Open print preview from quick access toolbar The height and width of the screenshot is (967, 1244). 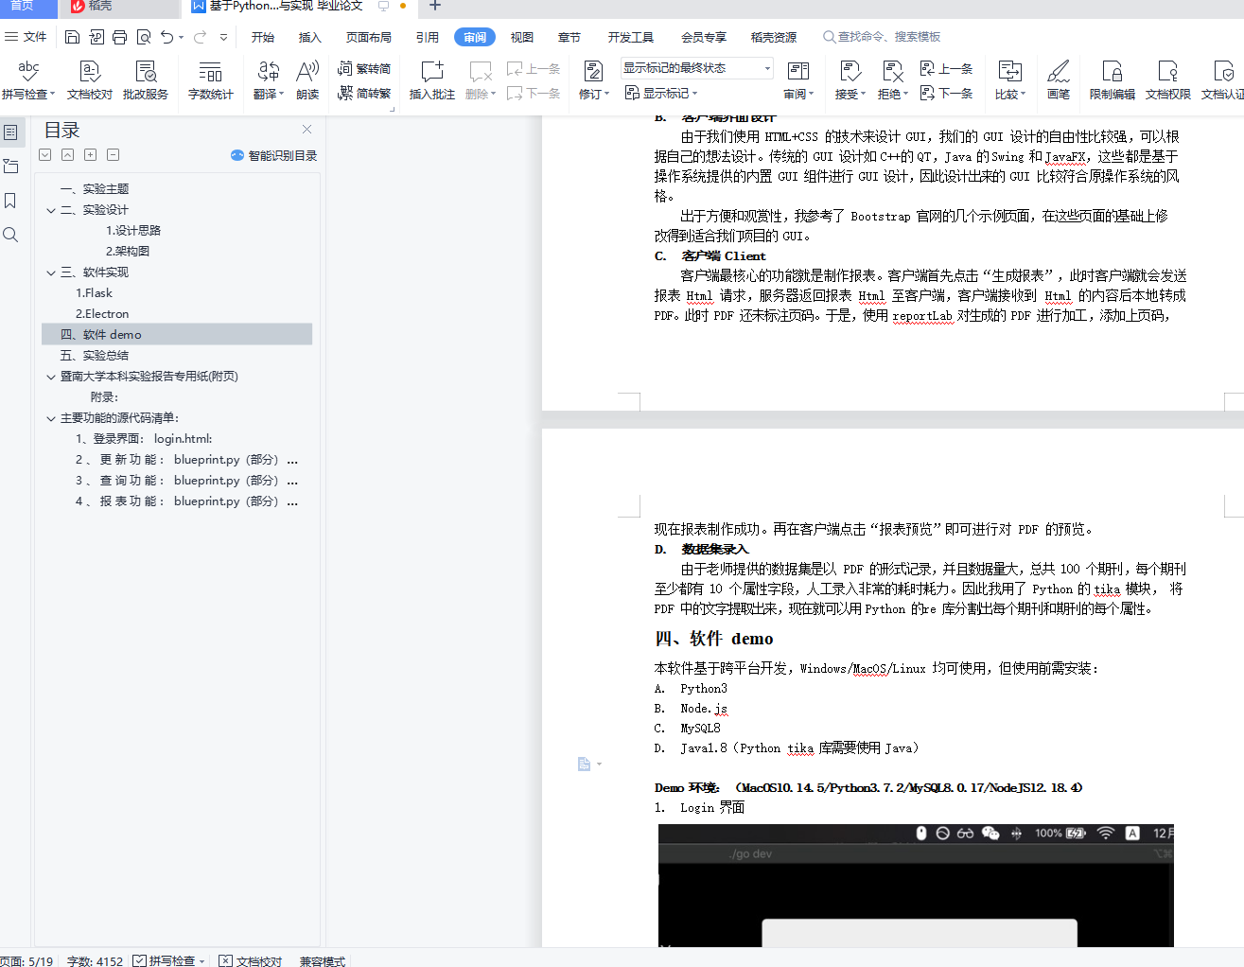(x=144, y=37)
